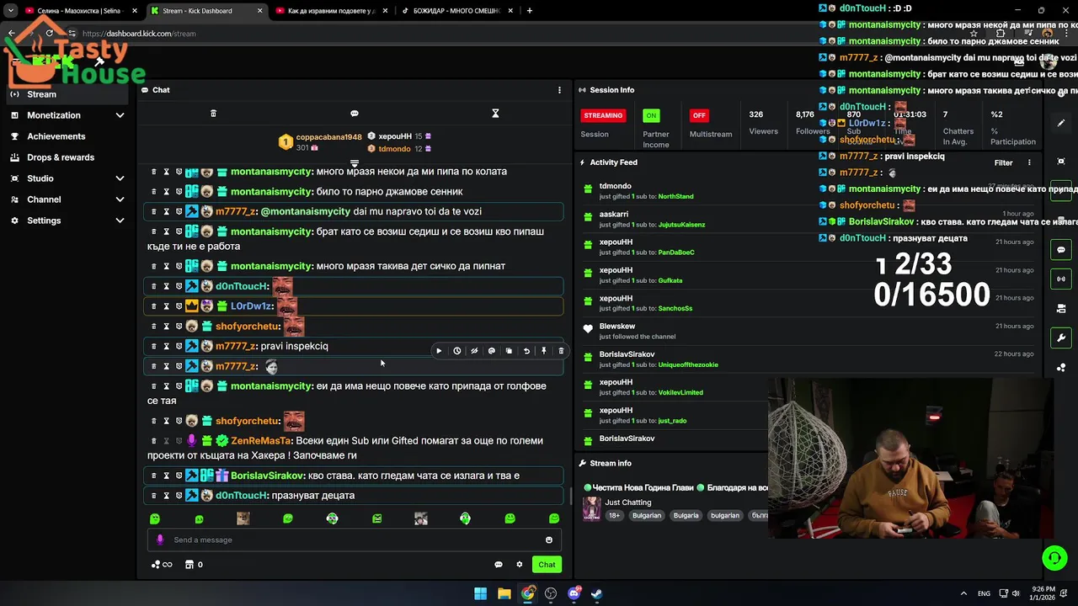Click the copy icon in message hover toolbar
The image size is (1078, 606).
[509, 351]
